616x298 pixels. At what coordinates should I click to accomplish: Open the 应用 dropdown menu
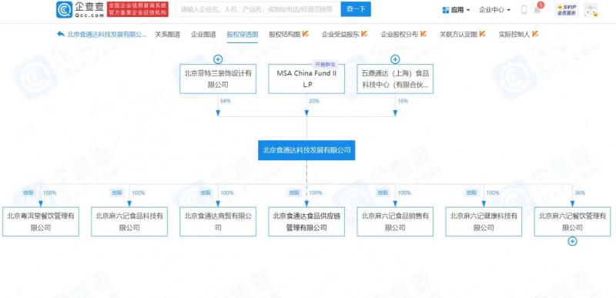pyautogui.click(x=457, y=10)
